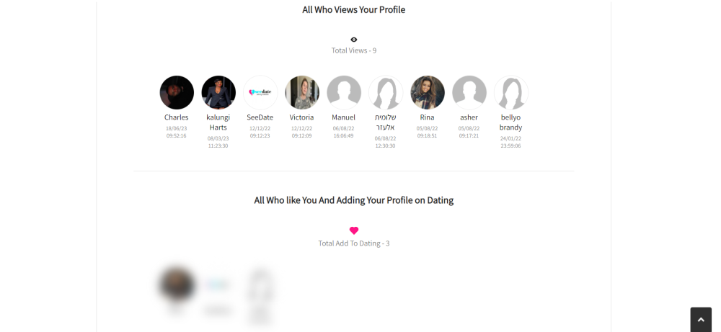Click the Manuel name link
The image size is (721, 332).
343,117
